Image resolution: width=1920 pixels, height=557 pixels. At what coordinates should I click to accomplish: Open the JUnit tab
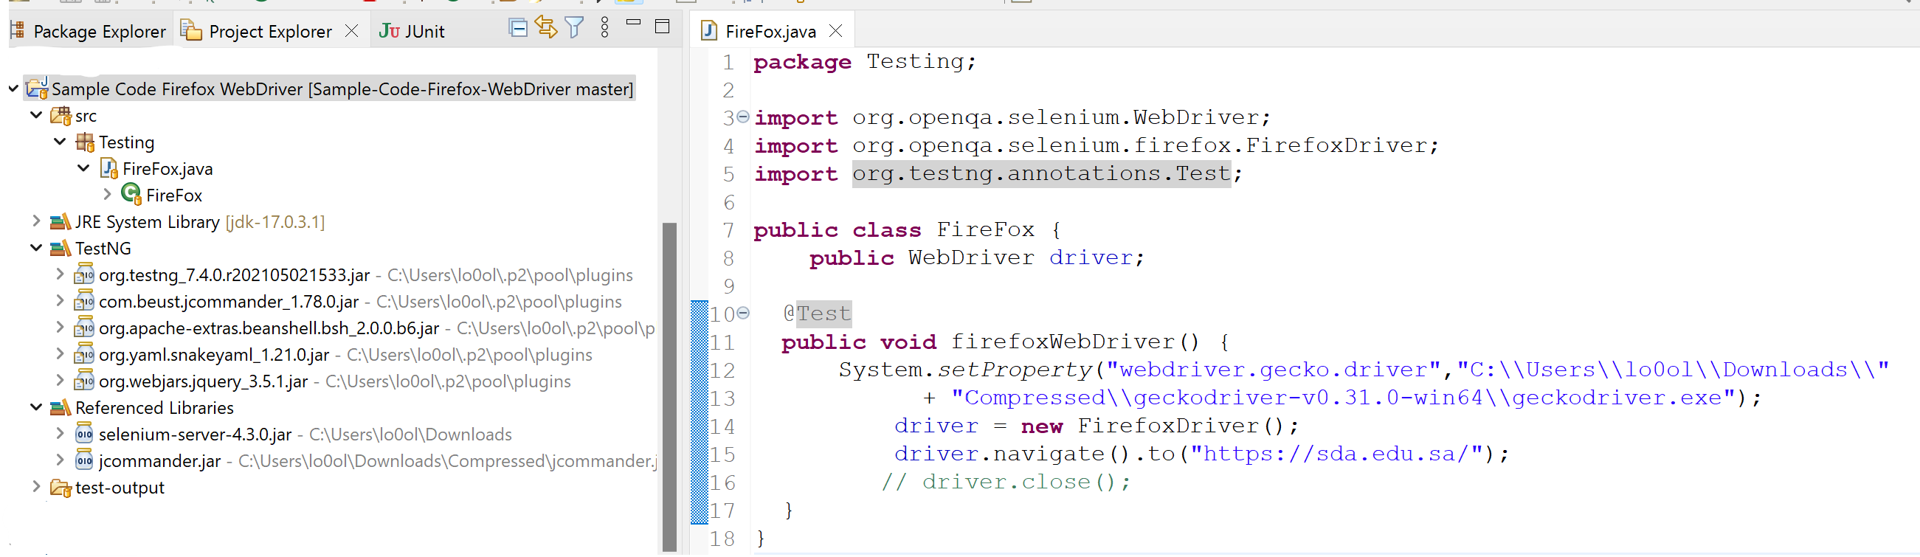(412, 31)
